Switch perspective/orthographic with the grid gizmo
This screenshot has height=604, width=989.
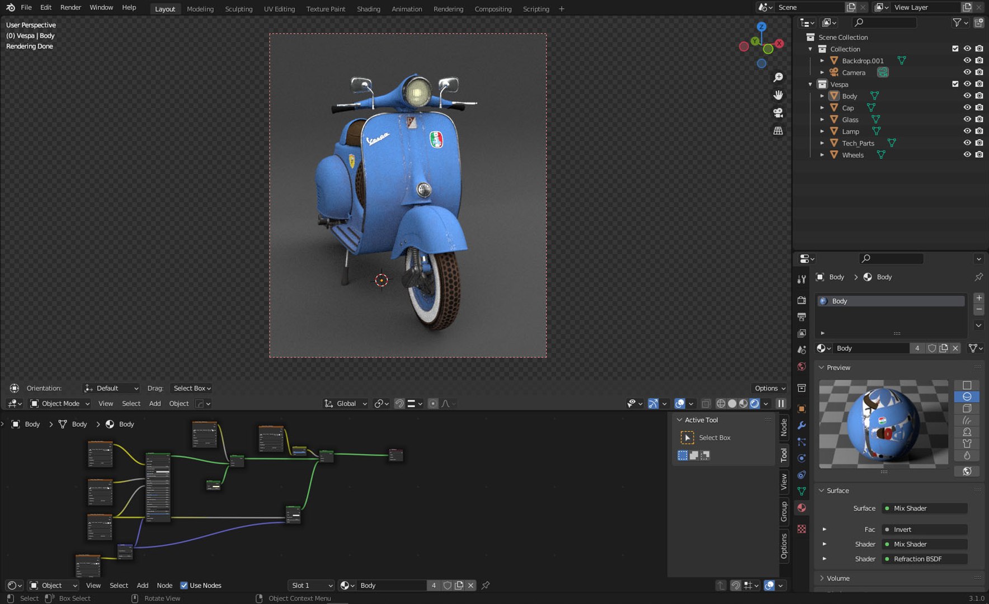point(778,131)
